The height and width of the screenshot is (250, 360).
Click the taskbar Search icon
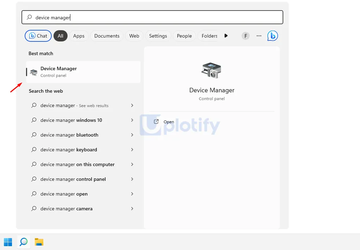pyautogui.click(x=24, y=242)
